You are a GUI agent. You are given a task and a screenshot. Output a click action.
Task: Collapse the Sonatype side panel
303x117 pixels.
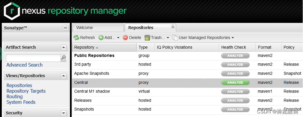(65, 28)
